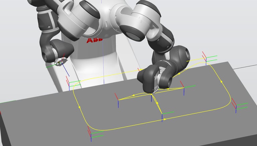
Task: Select target frame directly beneath the gripper tip
Action: point(151,97)
